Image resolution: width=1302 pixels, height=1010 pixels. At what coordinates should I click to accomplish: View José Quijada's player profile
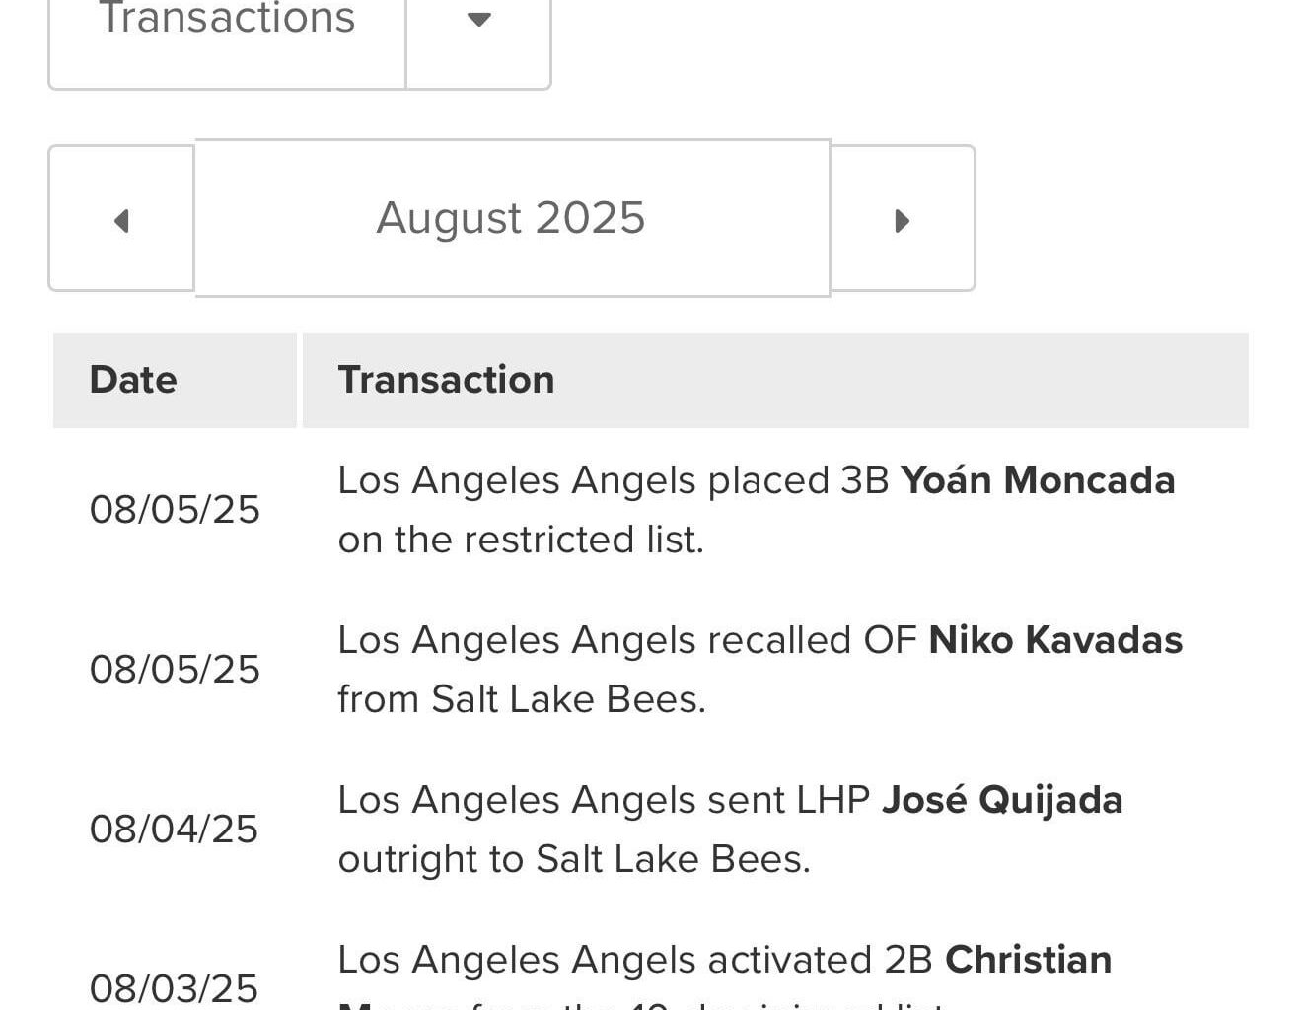tap(1002, 800)
